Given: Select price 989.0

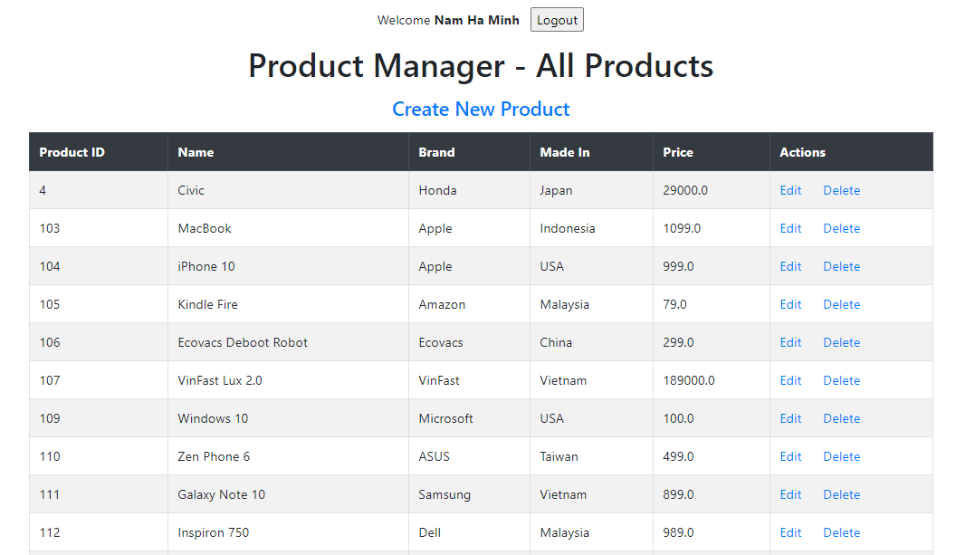Looking at the screenshot, I should click(711, 532).
